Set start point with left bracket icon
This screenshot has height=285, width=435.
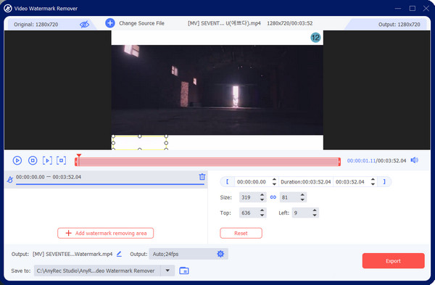coord(228,182)
